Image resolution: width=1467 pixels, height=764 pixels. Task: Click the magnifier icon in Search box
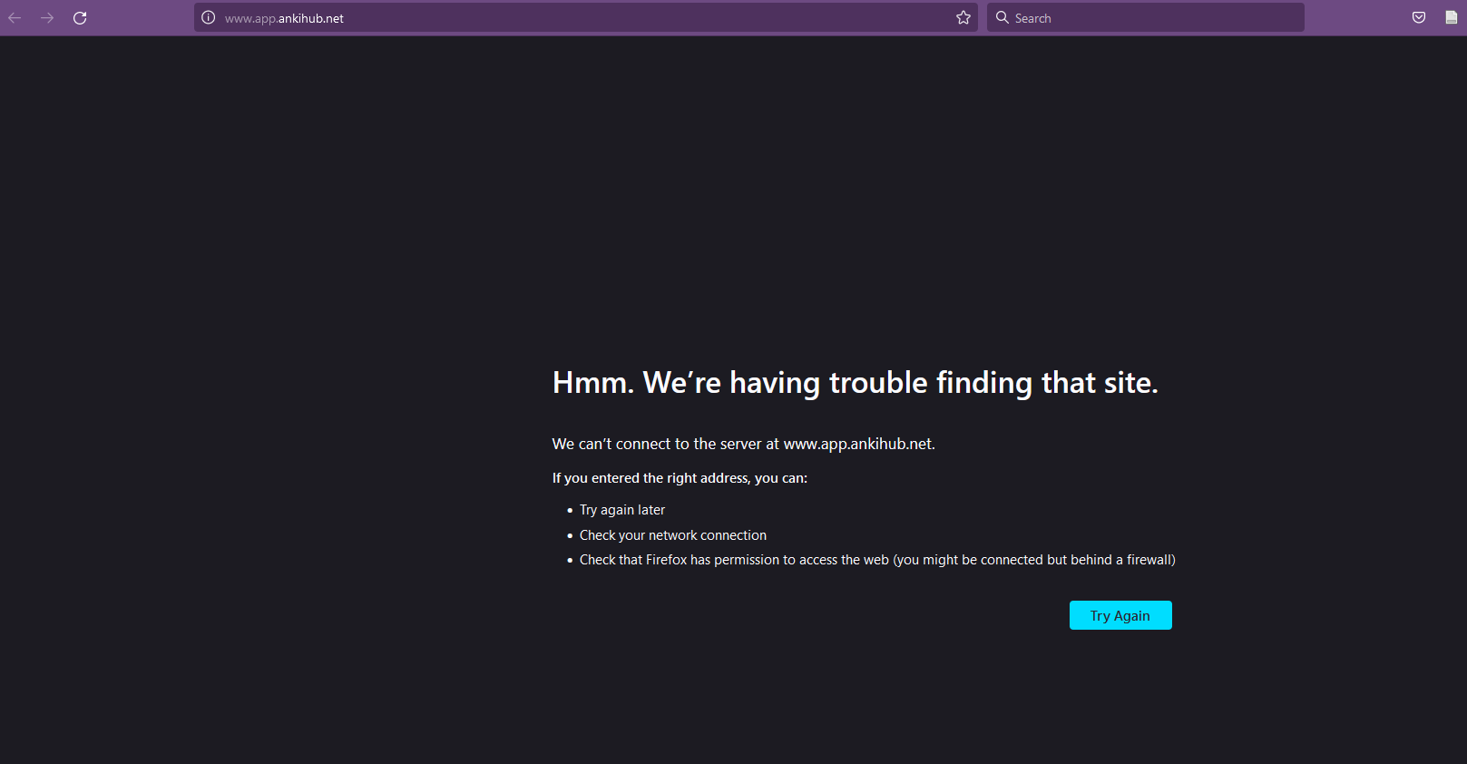(x=1002, y=18)
